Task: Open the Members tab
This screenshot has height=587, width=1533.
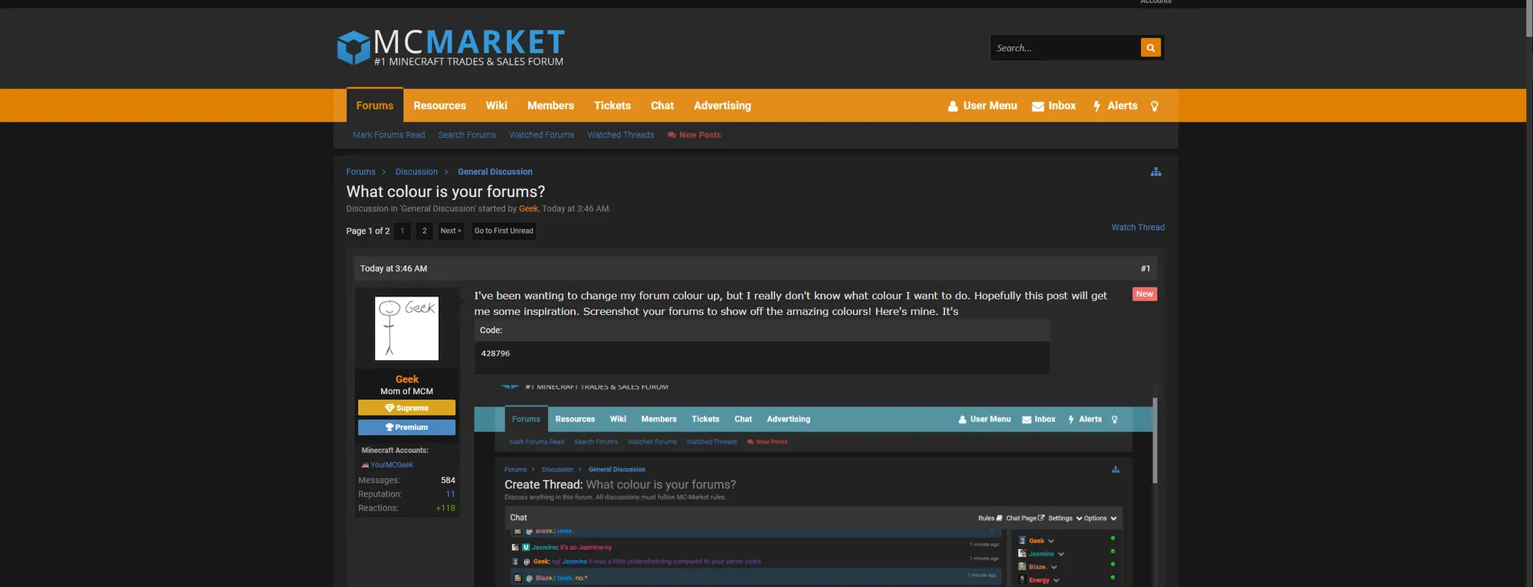Action: [550, 106]
